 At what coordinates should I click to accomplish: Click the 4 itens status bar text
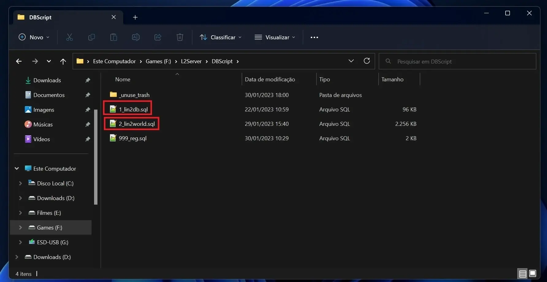[24, 274]
